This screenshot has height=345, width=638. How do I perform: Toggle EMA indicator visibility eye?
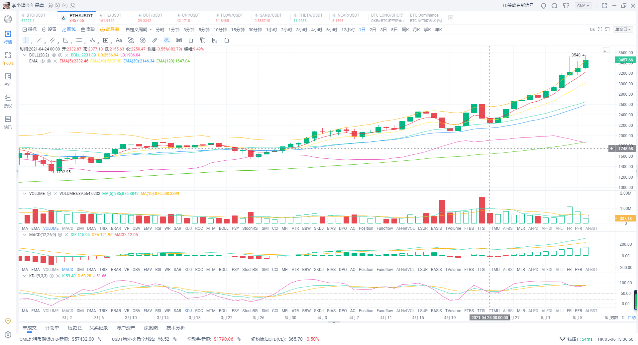point(43,61)
